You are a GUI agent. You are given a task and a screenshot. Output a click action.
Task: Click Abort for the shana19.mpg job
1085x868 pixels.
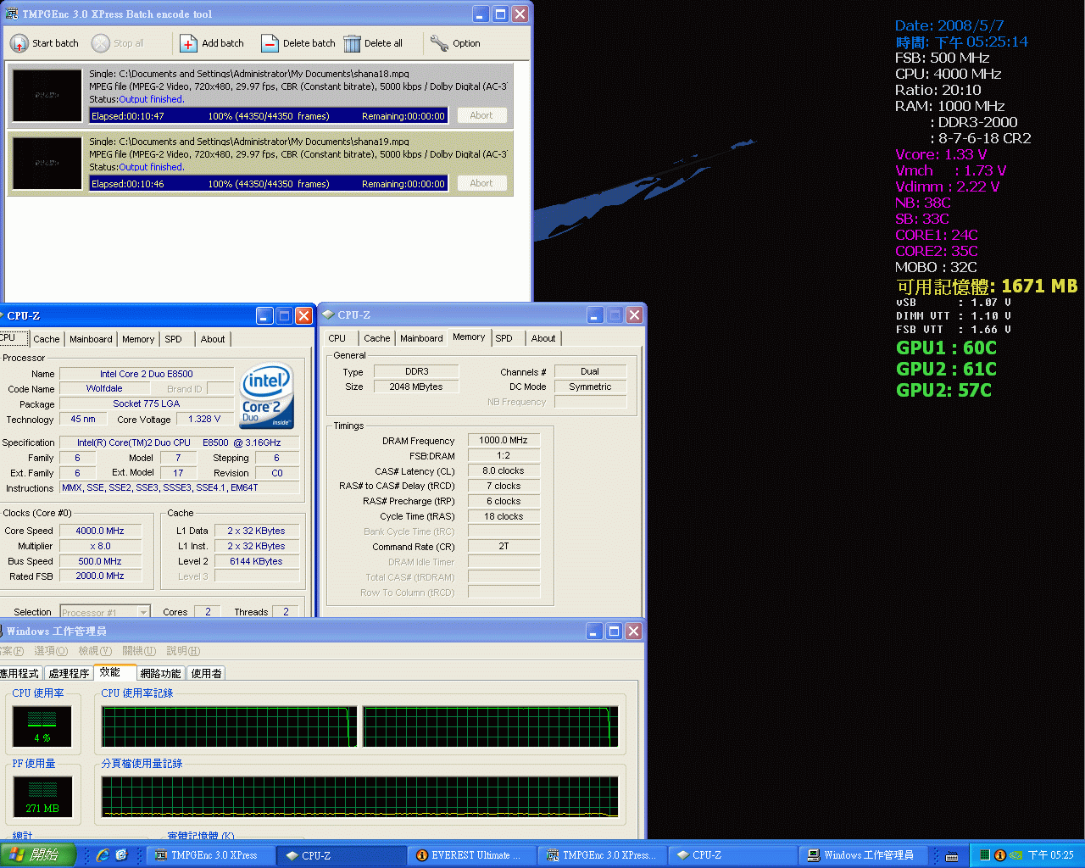point(481,183)
